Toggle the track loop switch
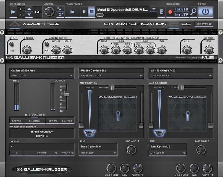 click(x=100, y=15)
